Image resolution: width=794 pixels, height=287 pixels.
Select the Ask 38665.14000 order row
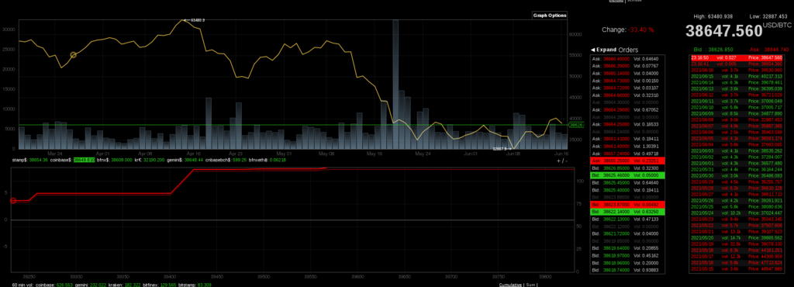627,74
